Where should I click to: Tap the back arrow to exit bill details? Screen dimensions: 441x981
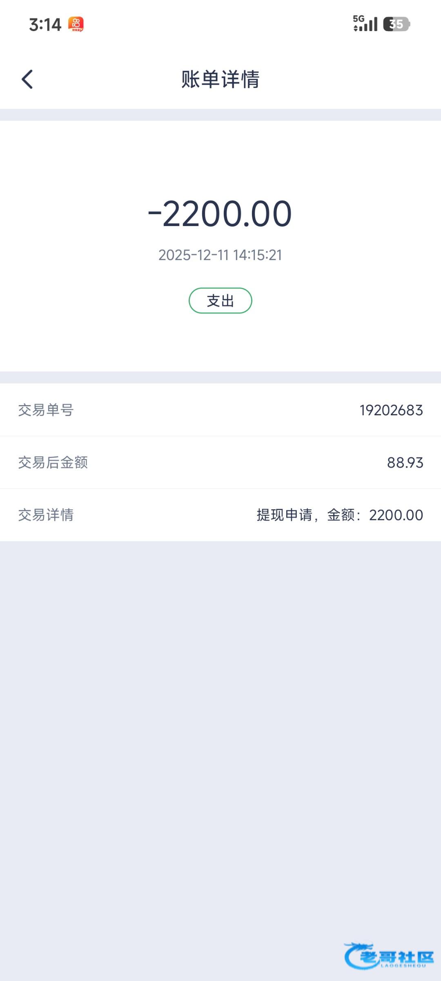(x=27, y=79)
